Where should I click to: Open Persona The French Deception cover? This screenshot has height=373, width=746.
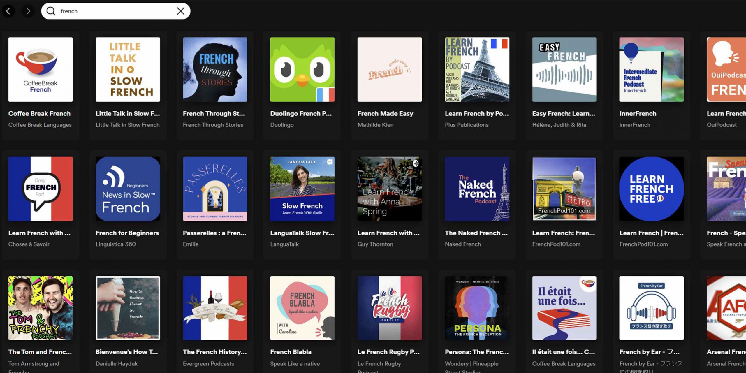click(x=477, y=308)
